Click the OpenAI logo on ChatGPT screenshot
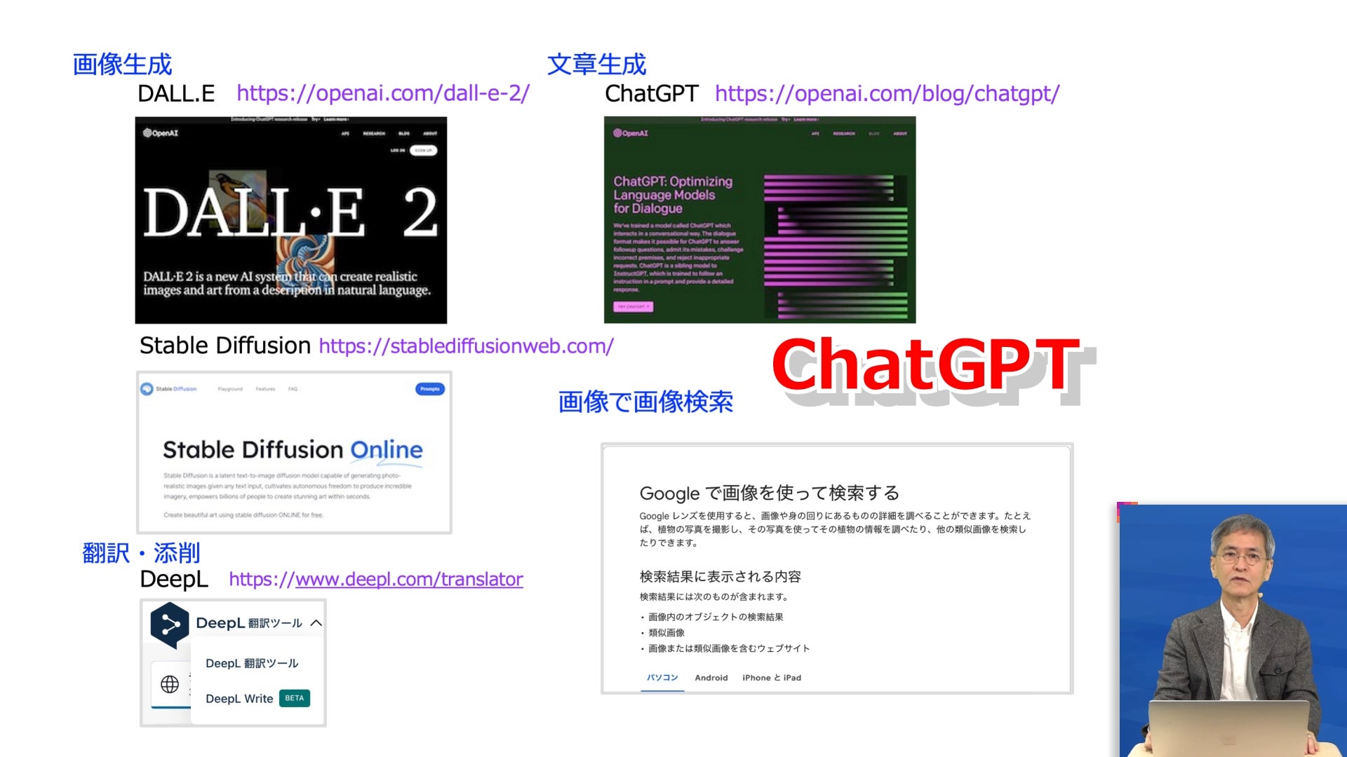The width and height of the screenshot is (1347, 757). [x=630, y=133]
